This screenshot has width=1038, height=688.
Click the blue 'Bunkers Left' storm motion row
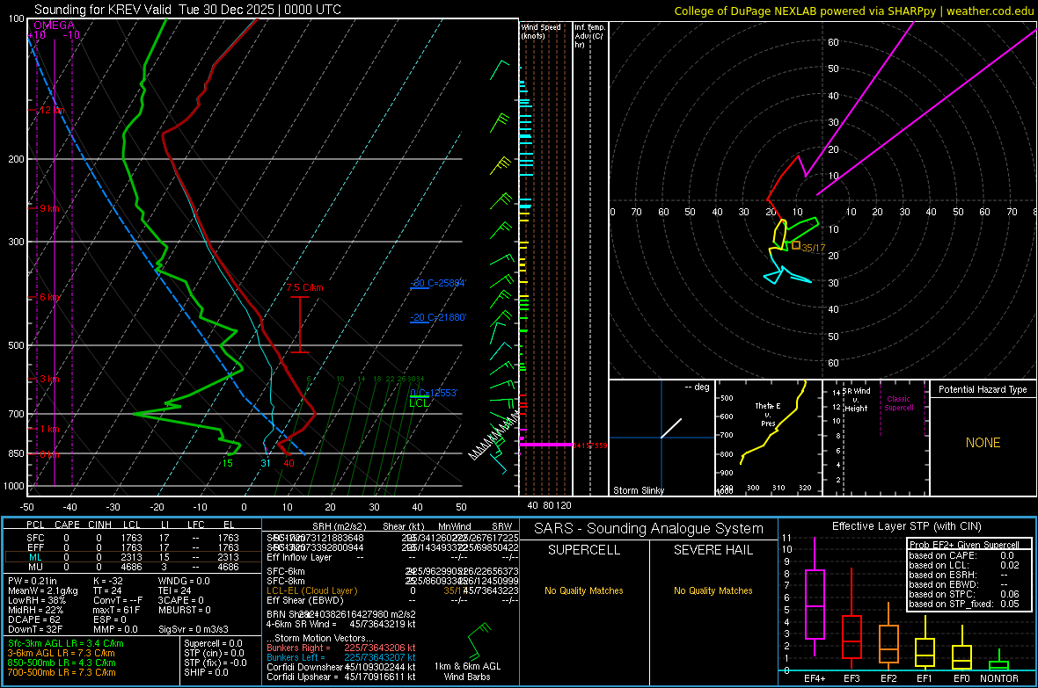[x=341, y=657]
